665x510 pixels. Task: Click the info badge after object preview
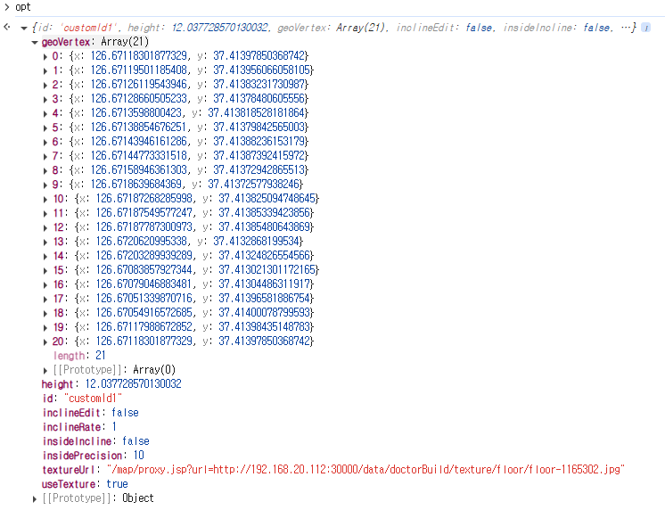coord(645,28)
